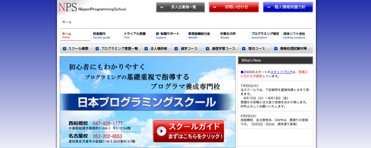Open the 卒業生の声 Review tab
Screen dimensions: 371x148
pos(234,35)
